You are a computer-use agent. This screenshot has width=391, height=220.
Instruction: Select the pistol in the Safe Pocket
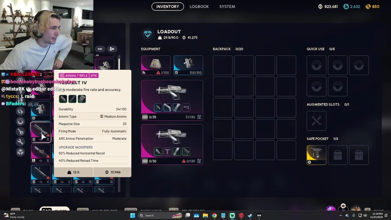click(x=316, y=155)
